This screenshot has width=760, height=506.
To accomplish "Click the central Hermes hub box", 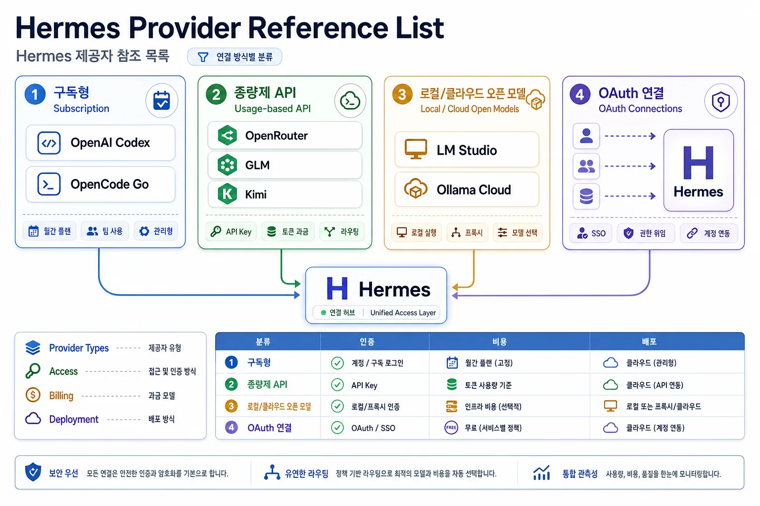I will 376,295.
